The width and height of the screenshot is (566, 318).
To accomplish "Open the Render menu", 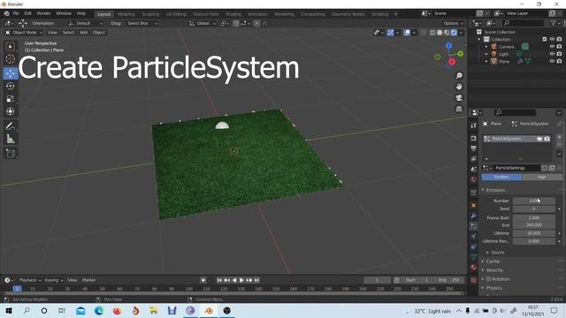I will pyautogui.click(x=44, y=13).
